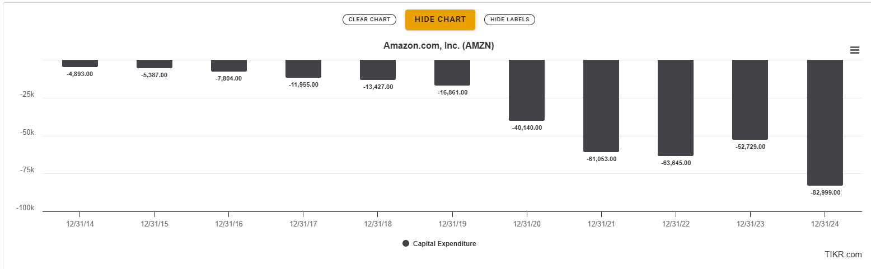Click the 12/31/16 bar showing -7,804.00
This screenshot has height=269, width=871.
(229, 65)
